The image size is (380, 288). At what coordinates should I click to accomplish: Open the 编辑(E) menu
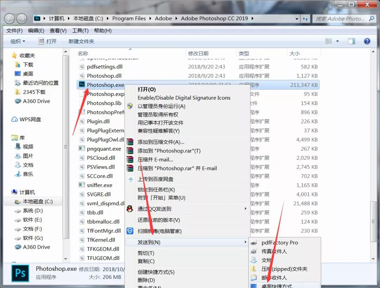[x=36, y=31]
